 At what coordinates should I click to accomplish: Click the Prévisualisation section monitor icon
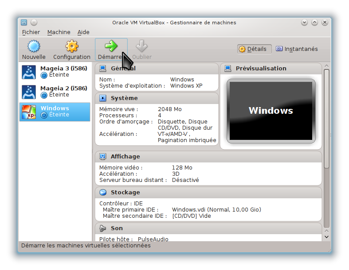[x=227, y=69]
